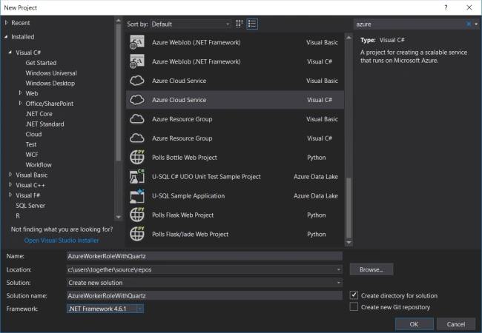The width and height of the screenshot is (482, 333).
Task: Select the .NET Core category
Action: click(x=39, y=114)
